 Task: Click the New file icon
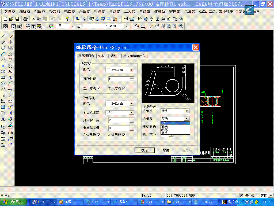[x=5, y=19]
